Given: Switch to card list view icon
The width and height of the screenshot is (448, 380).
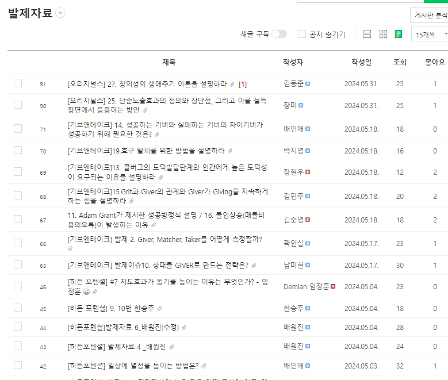Looking at the screenshot, I should (x=367, y=34).
